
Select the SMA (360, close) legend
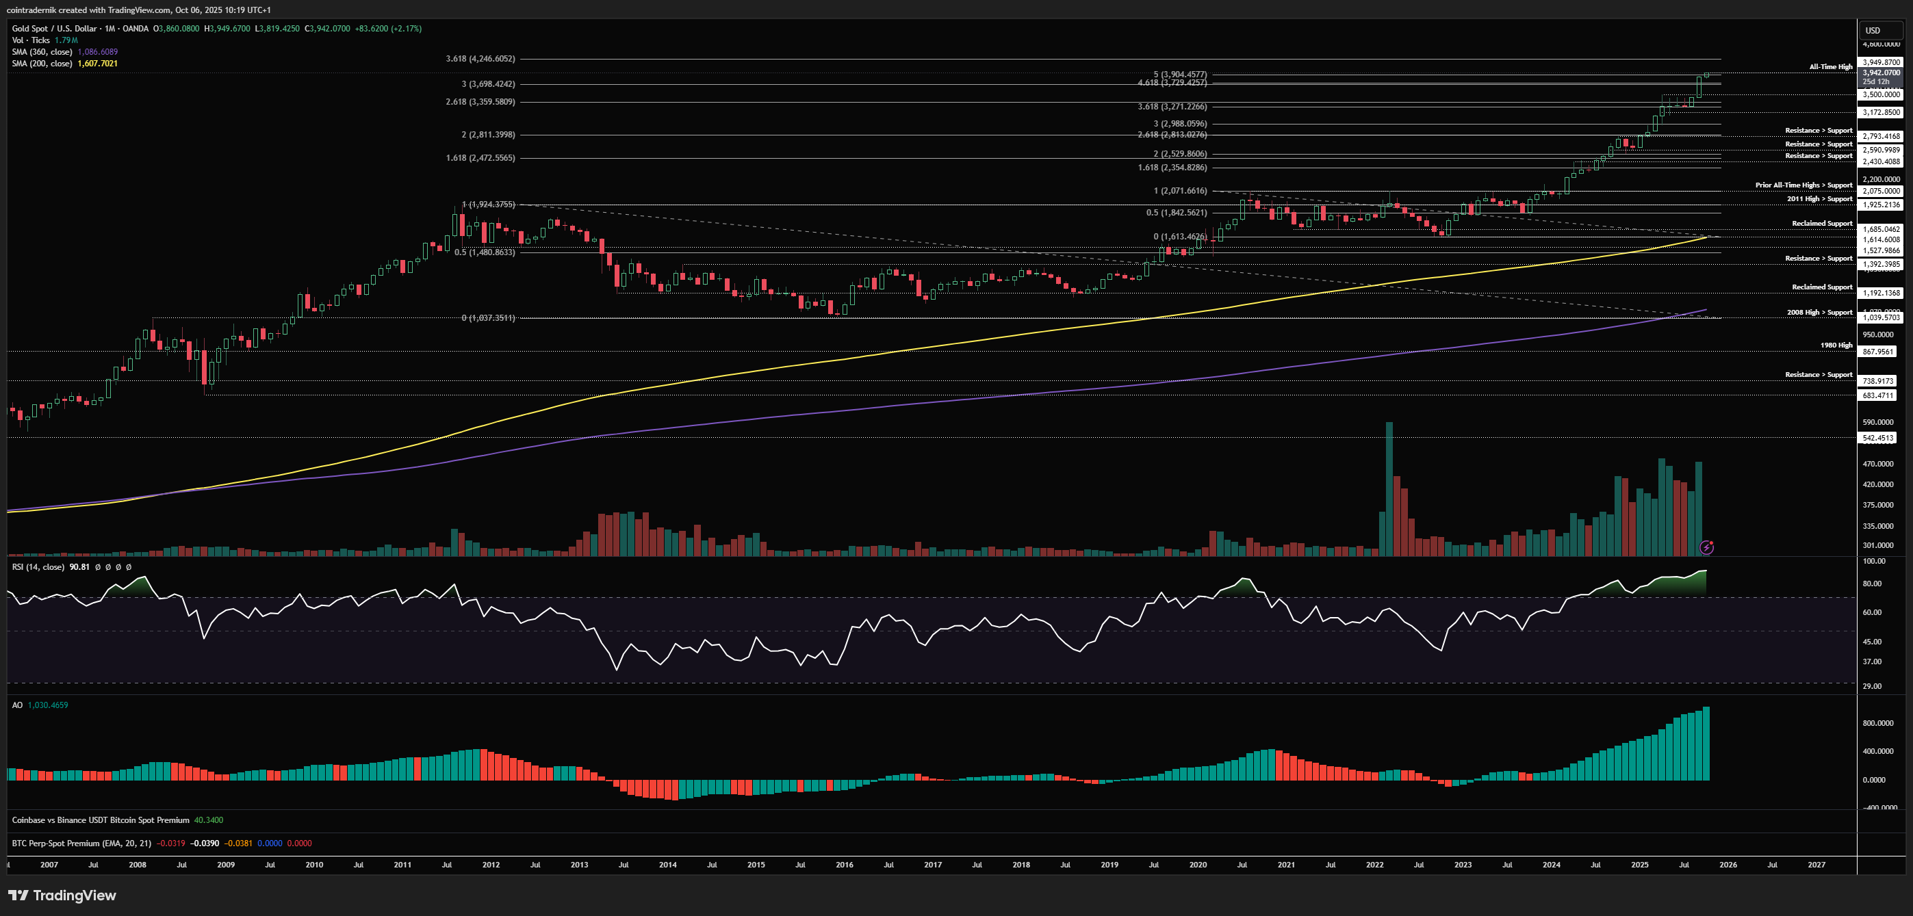pyautogui.click(x=42, y=52)
